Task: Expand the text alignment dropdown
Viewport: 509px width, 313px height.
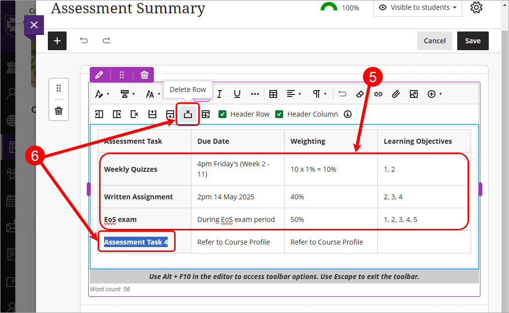Action: (293, 94)
